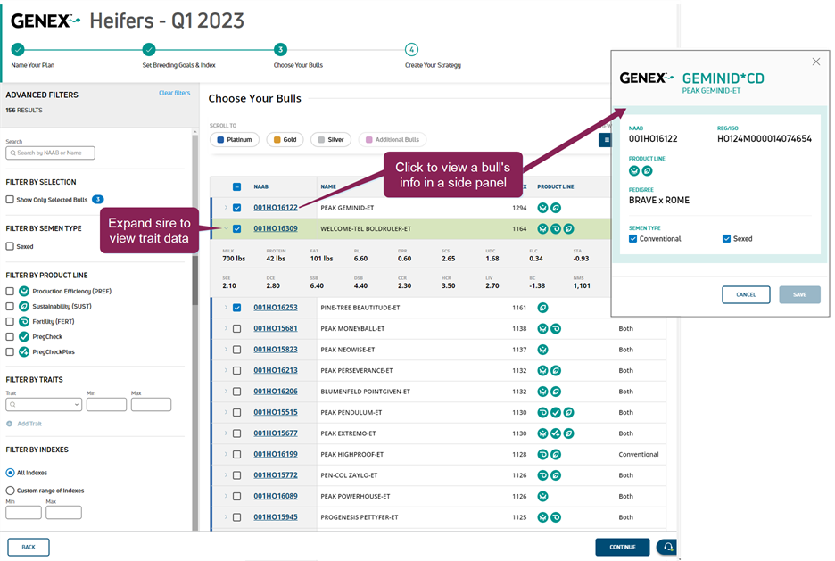Click the first product line icon in side panel
The image size is (835, 561).
pyautogui.click(x=633, y=171)
